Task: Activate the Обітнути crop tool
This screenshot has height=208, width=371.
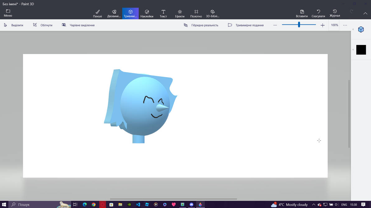Action: coord(43,25)
